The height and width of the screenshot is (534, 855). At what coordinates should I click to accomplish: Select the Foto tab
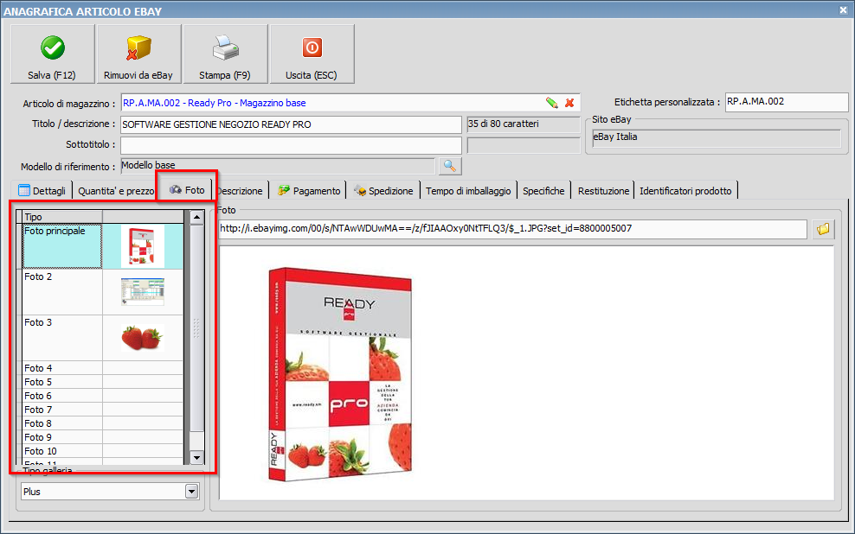(x=187, y=190)
